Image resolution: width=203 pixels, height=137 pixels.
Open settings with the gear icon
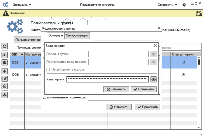184,5
